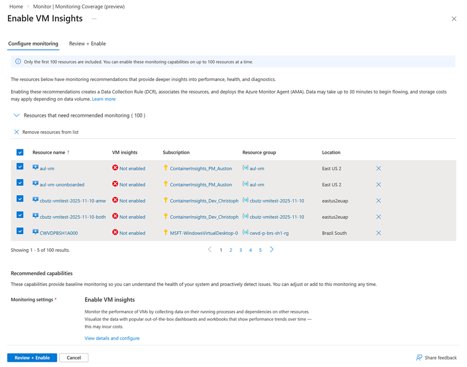Open the CWVDPBSH1A000 resource link
467x367 pixels.
pyautogui.click(x=59, y=233)
